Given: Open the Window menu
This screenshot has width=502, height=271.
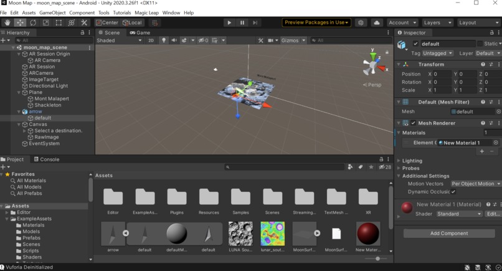Looking at the screenshot, I should point(171,13).
